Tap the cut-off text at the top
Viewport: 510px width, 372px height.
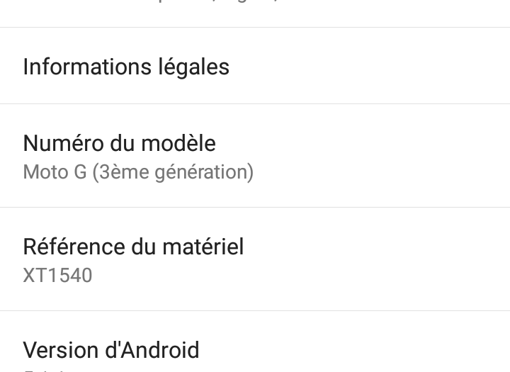tap(212, 2)
